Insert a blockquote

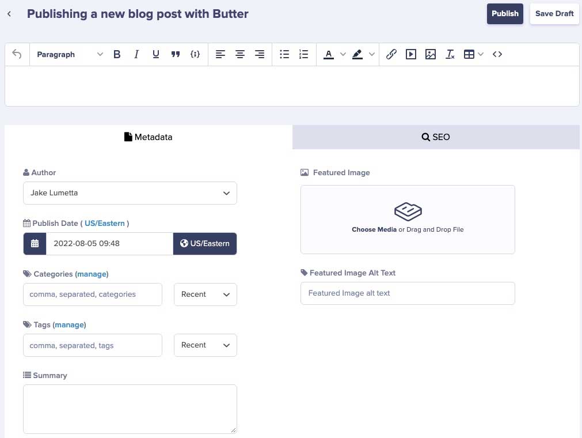click(176, 54)
